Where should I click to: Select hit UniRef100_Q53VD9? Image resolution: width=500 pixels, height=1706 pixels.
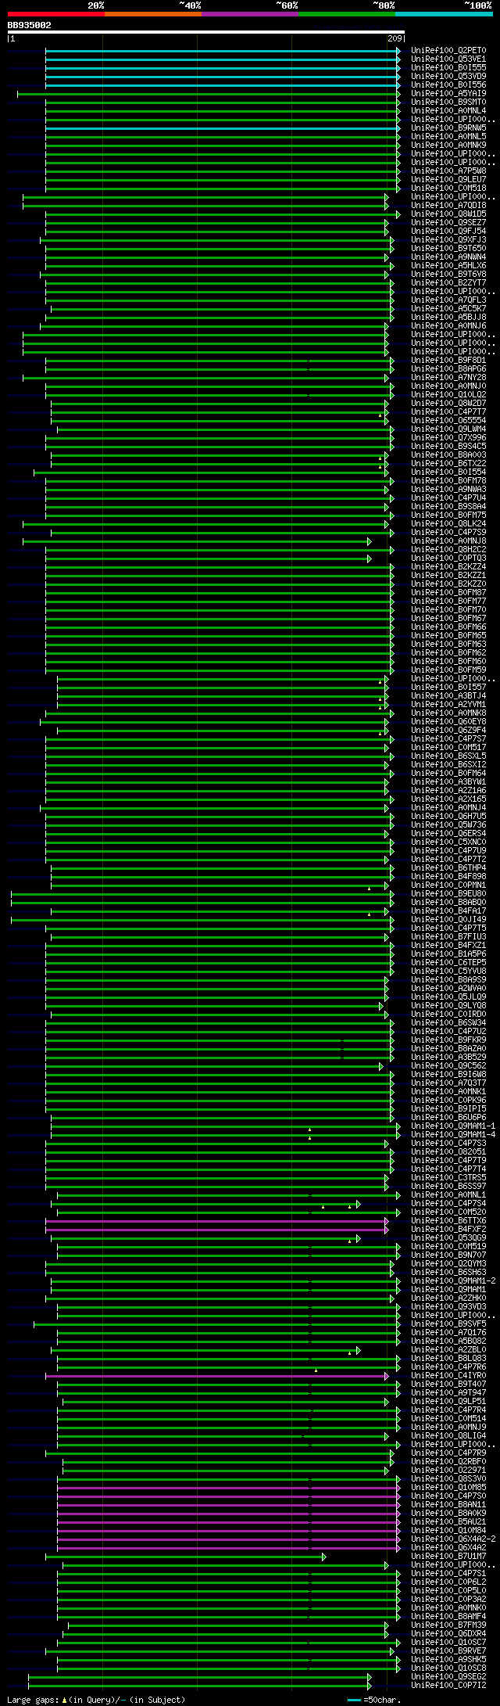click(448, 77)
